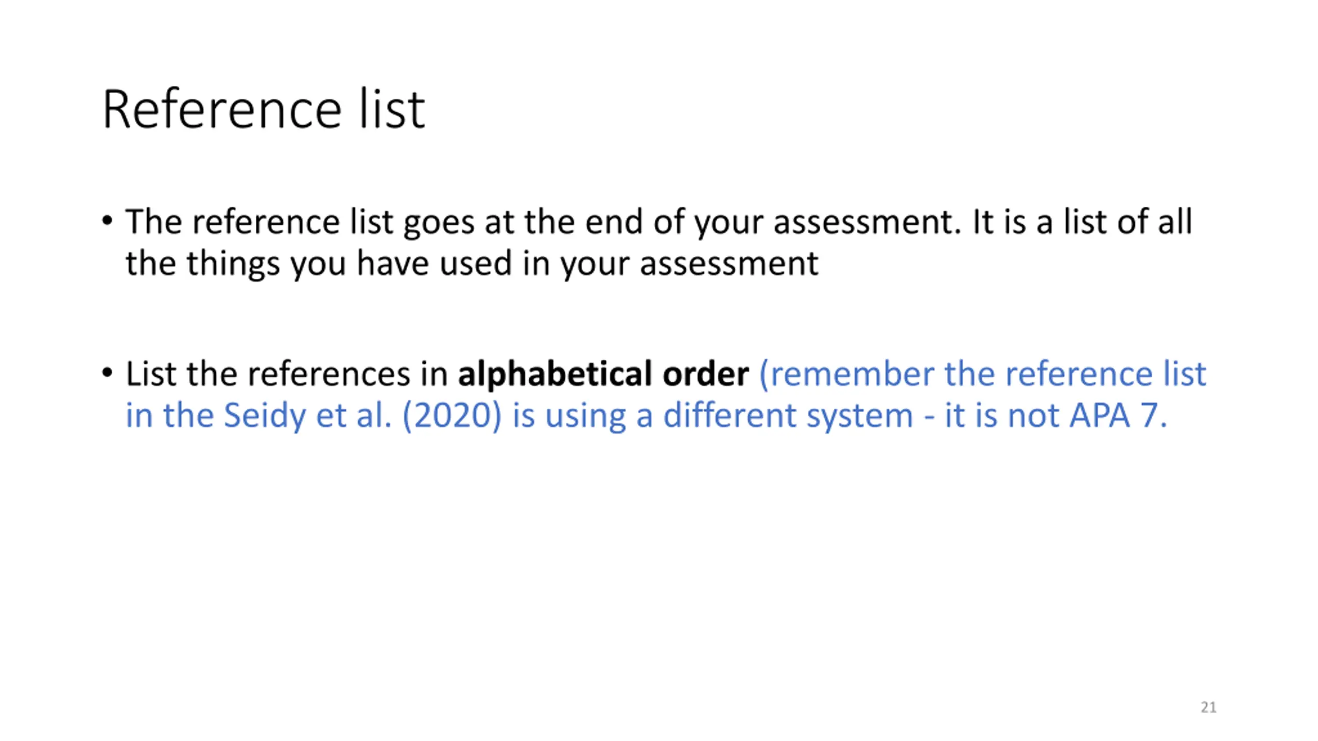Click the phrase "It is a list of all"

click(x=1081, y=222)
